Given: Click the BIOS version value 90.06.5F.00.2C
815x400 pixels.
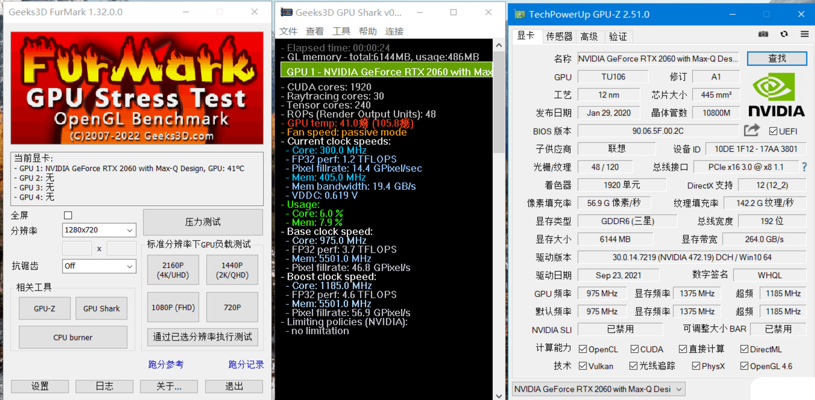Looking at the screenshot, I should click(x=658, y=131).
